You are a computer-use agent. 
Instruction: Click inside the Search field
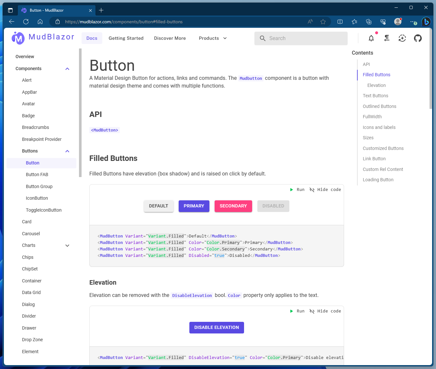coord(301,38)
